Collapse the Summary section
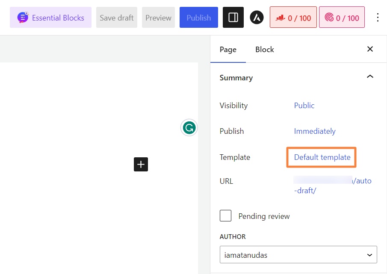This screenshot has height=274, width=387. (x=370, y=77)
